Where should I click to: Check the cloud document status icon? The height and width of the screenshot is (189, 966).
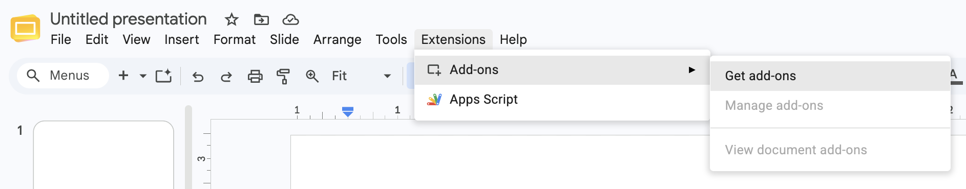[x=290, y=20]
